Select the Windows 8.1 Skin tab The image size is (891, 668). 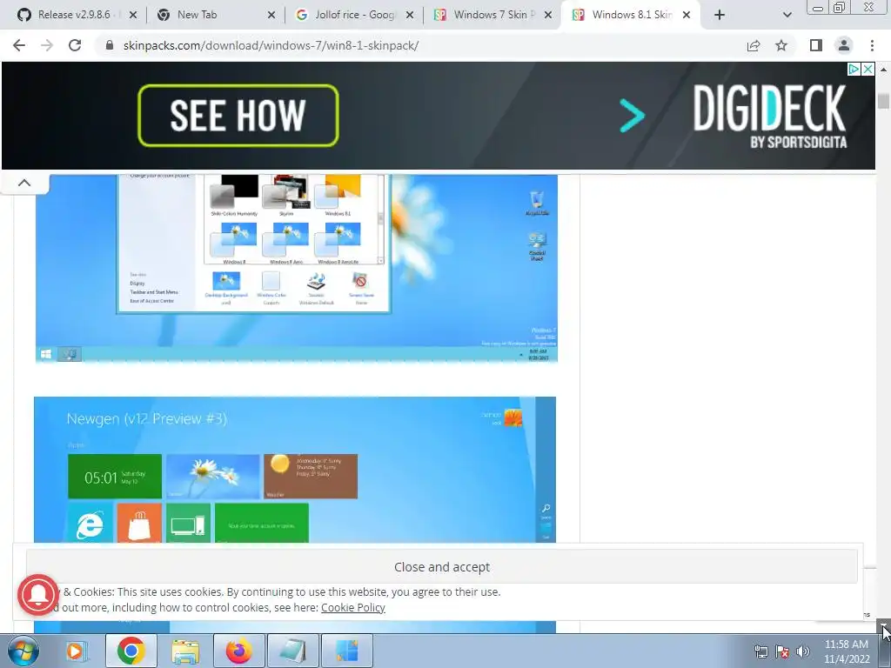tap(623, 15)
